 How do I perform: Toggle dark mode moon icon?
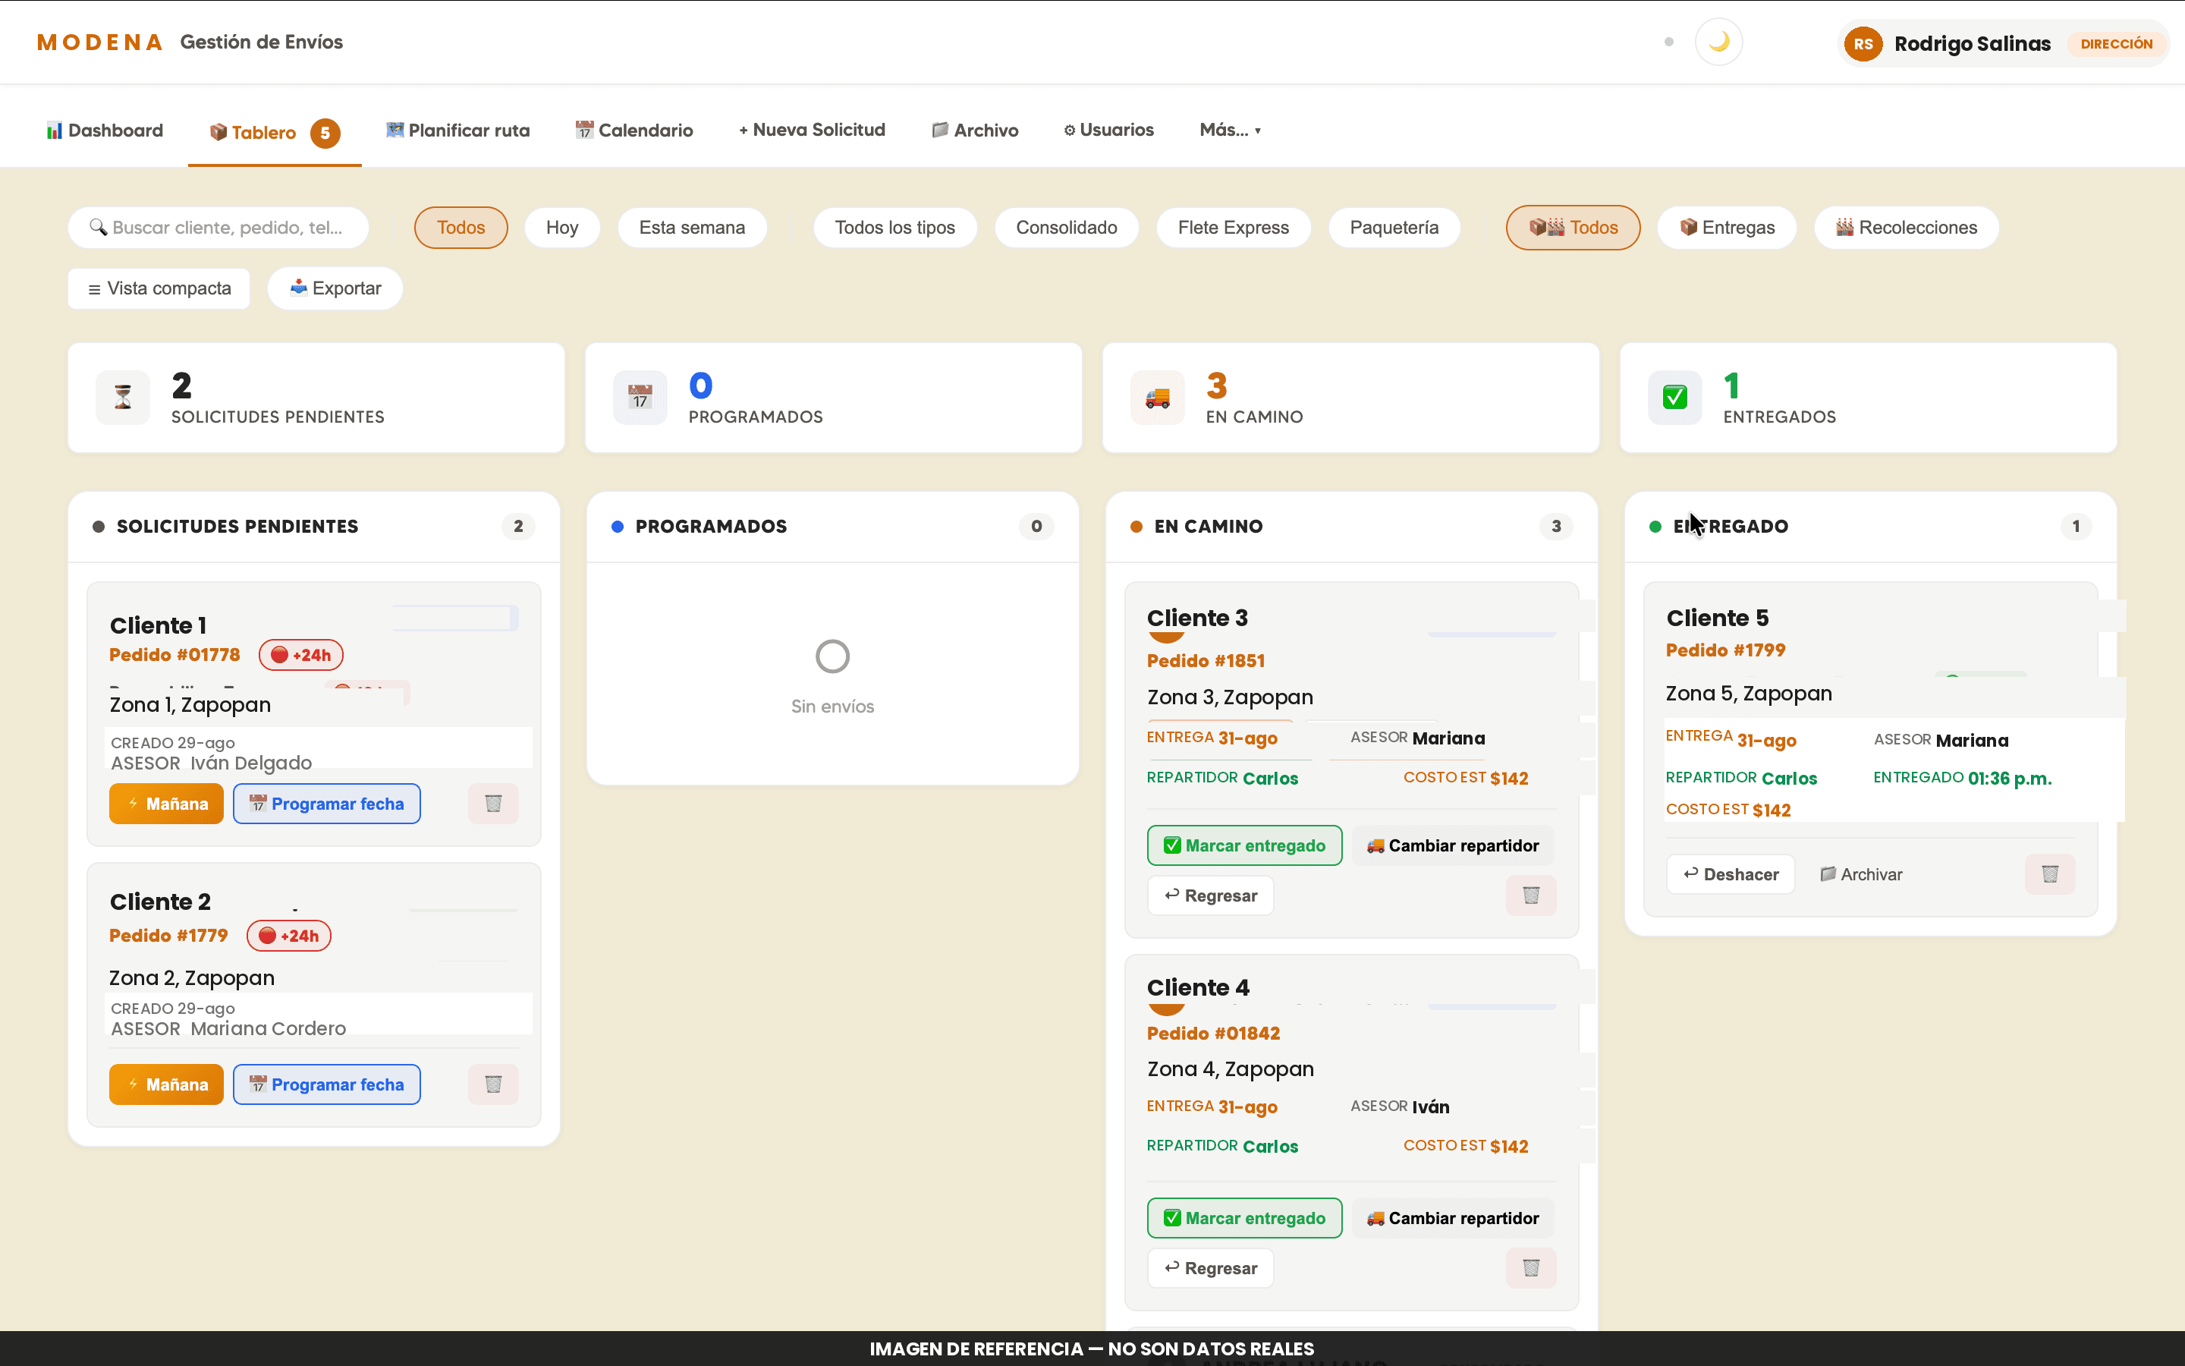point(1718,42)
